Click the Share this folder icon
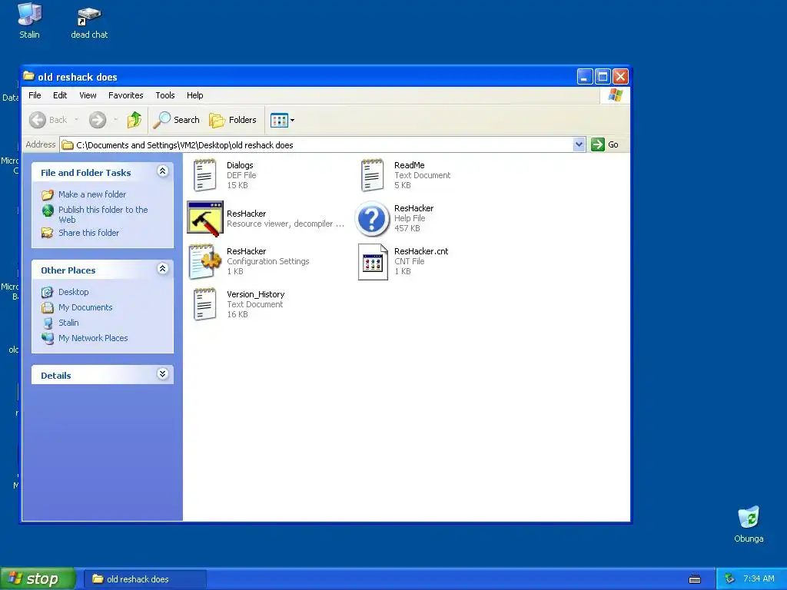The image size is (787, 590). point(48,233)
